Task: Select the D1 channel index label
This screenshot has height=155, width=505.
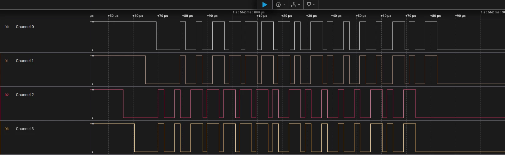Action: click(7, 61)
